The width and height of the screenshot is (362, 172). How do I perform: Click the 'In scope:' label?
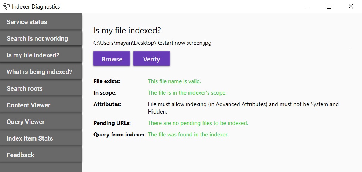pos(105,93)
